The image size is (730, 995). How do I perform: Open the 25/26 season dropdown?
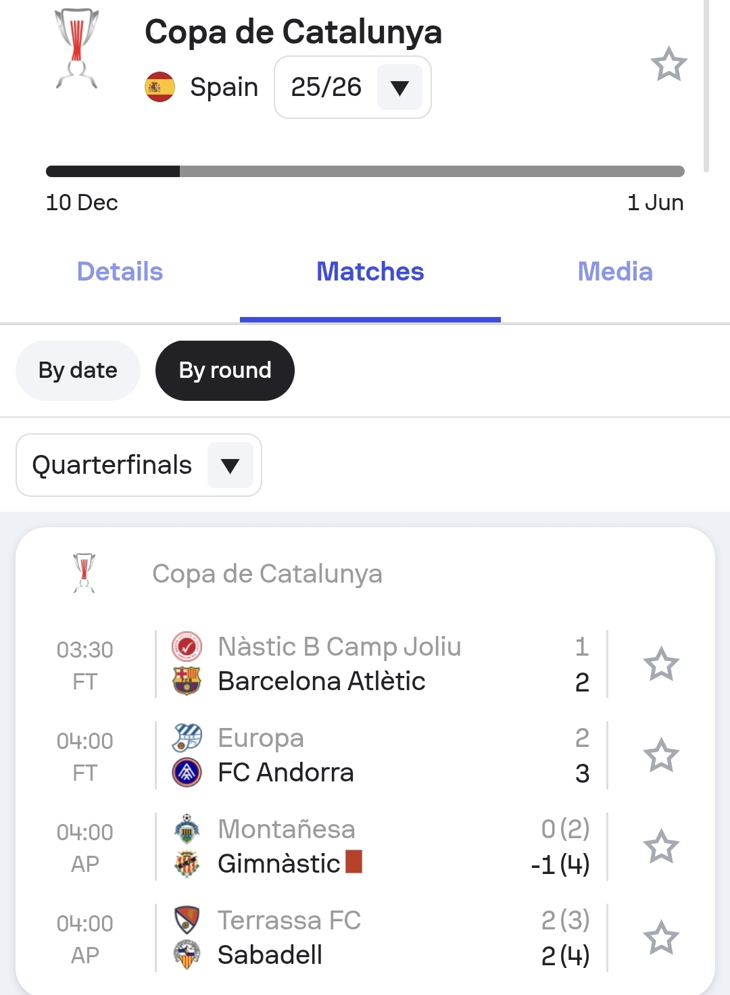pos(352,87)
